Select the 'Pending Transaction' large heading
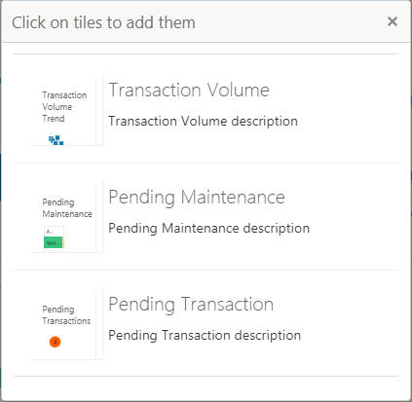Image resolution: width=412 pixels, height=402 pixels. tap(191, 305)
